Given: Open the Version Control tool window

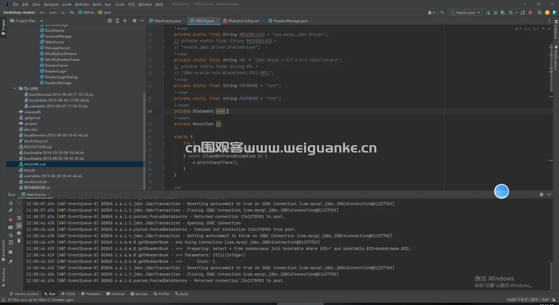Looking at the screenshot, I should tap(24, 294).
